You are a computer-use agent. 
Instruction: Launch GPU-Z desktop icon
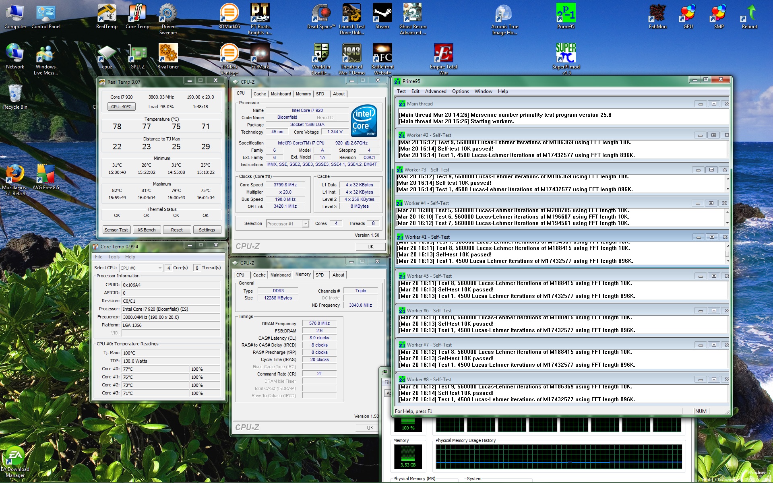coord(137,57)
